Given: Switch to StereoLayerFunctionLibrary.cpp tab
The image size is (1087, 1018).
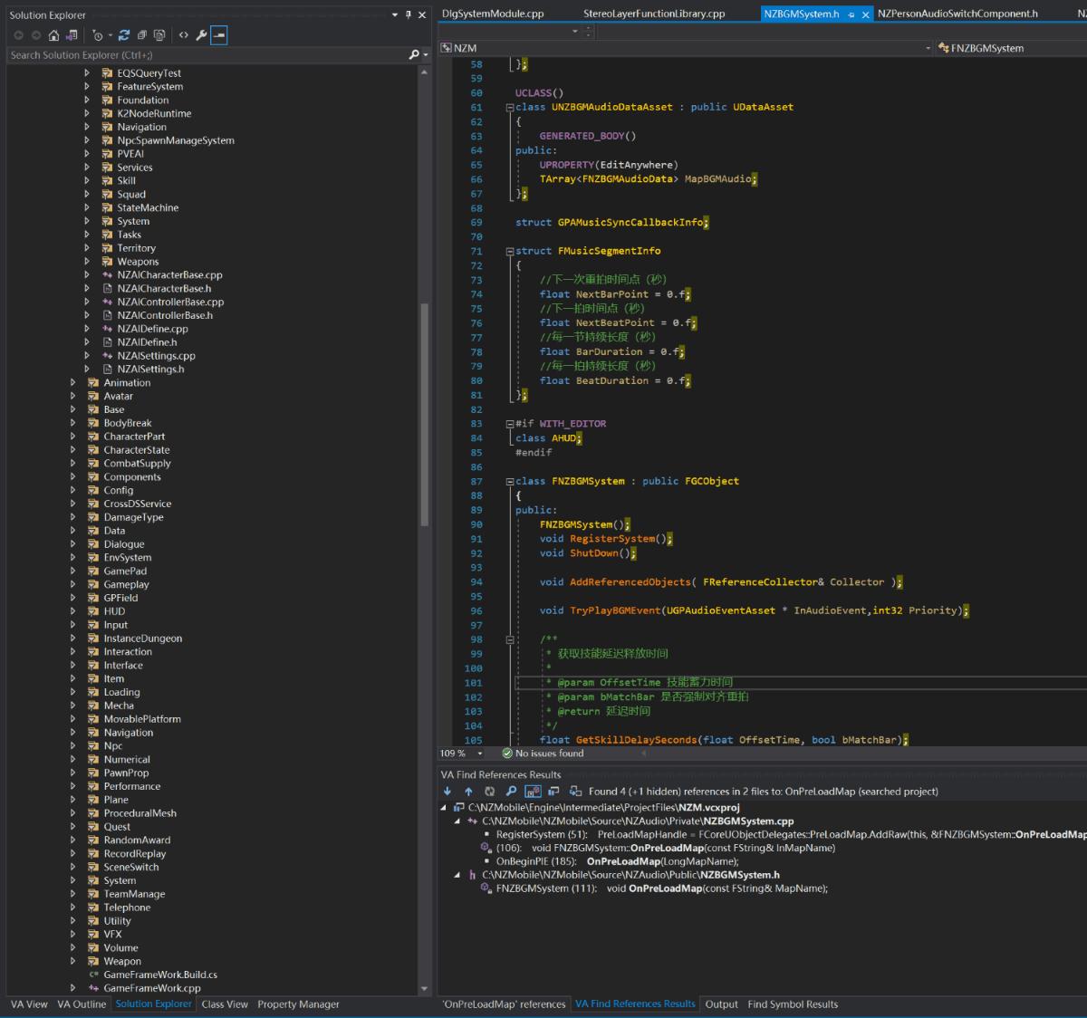Looking at the screenshot, I should pos(653,14).
